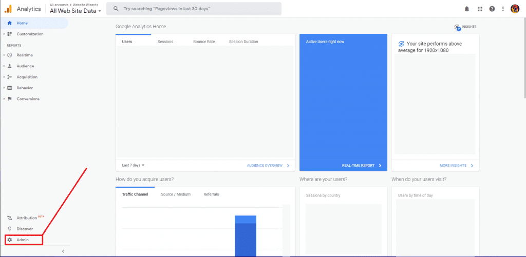Image resolution: width=526 pixels, height=257 pixels.
Task: Open the help question mark icon
Action: [492, 9]
